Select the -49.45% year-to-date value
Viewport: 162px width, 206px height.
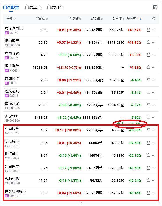135,193
